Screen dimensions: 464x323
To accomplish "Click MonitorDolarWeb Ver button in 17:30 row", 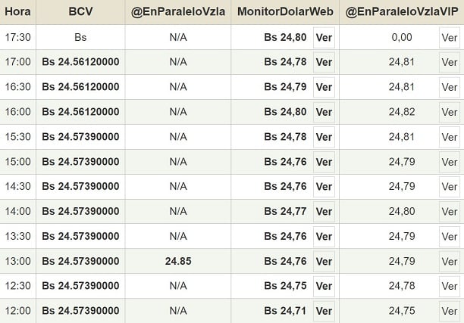I will point(324,37).
